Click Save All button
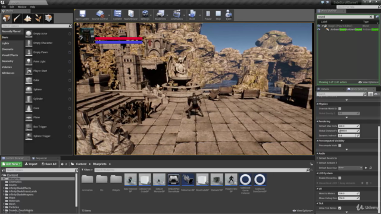The width and height of the screenshot is (381, 214). tap(49, 164)
